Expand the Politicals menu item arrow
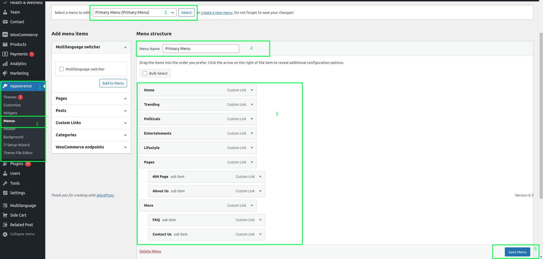543x259 pixels. [252, 119]
